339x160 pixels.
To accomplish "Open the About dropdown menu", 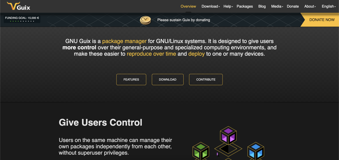I will [310, 6].
